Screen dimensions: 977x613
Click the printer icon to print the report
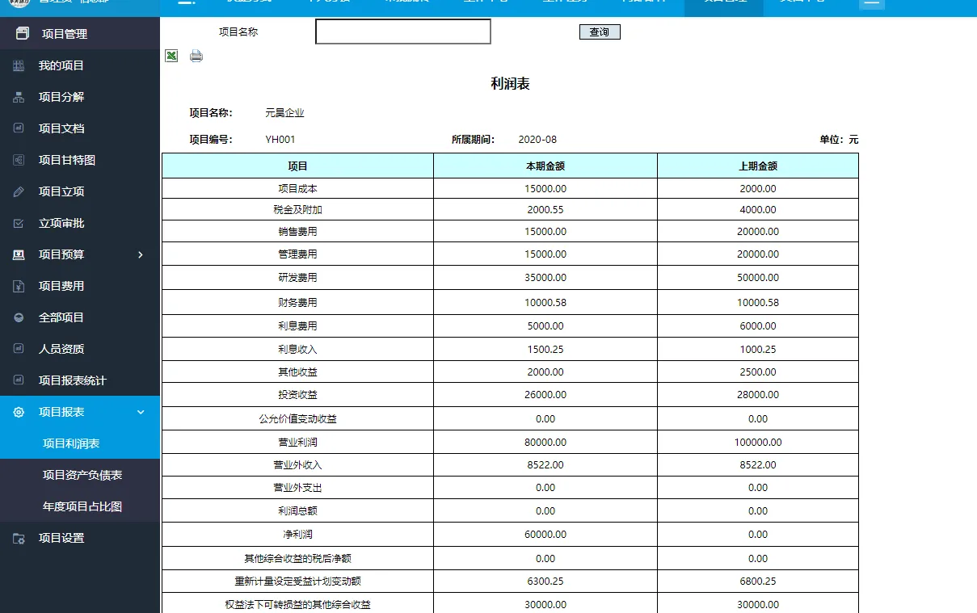[x=196, y=56]
